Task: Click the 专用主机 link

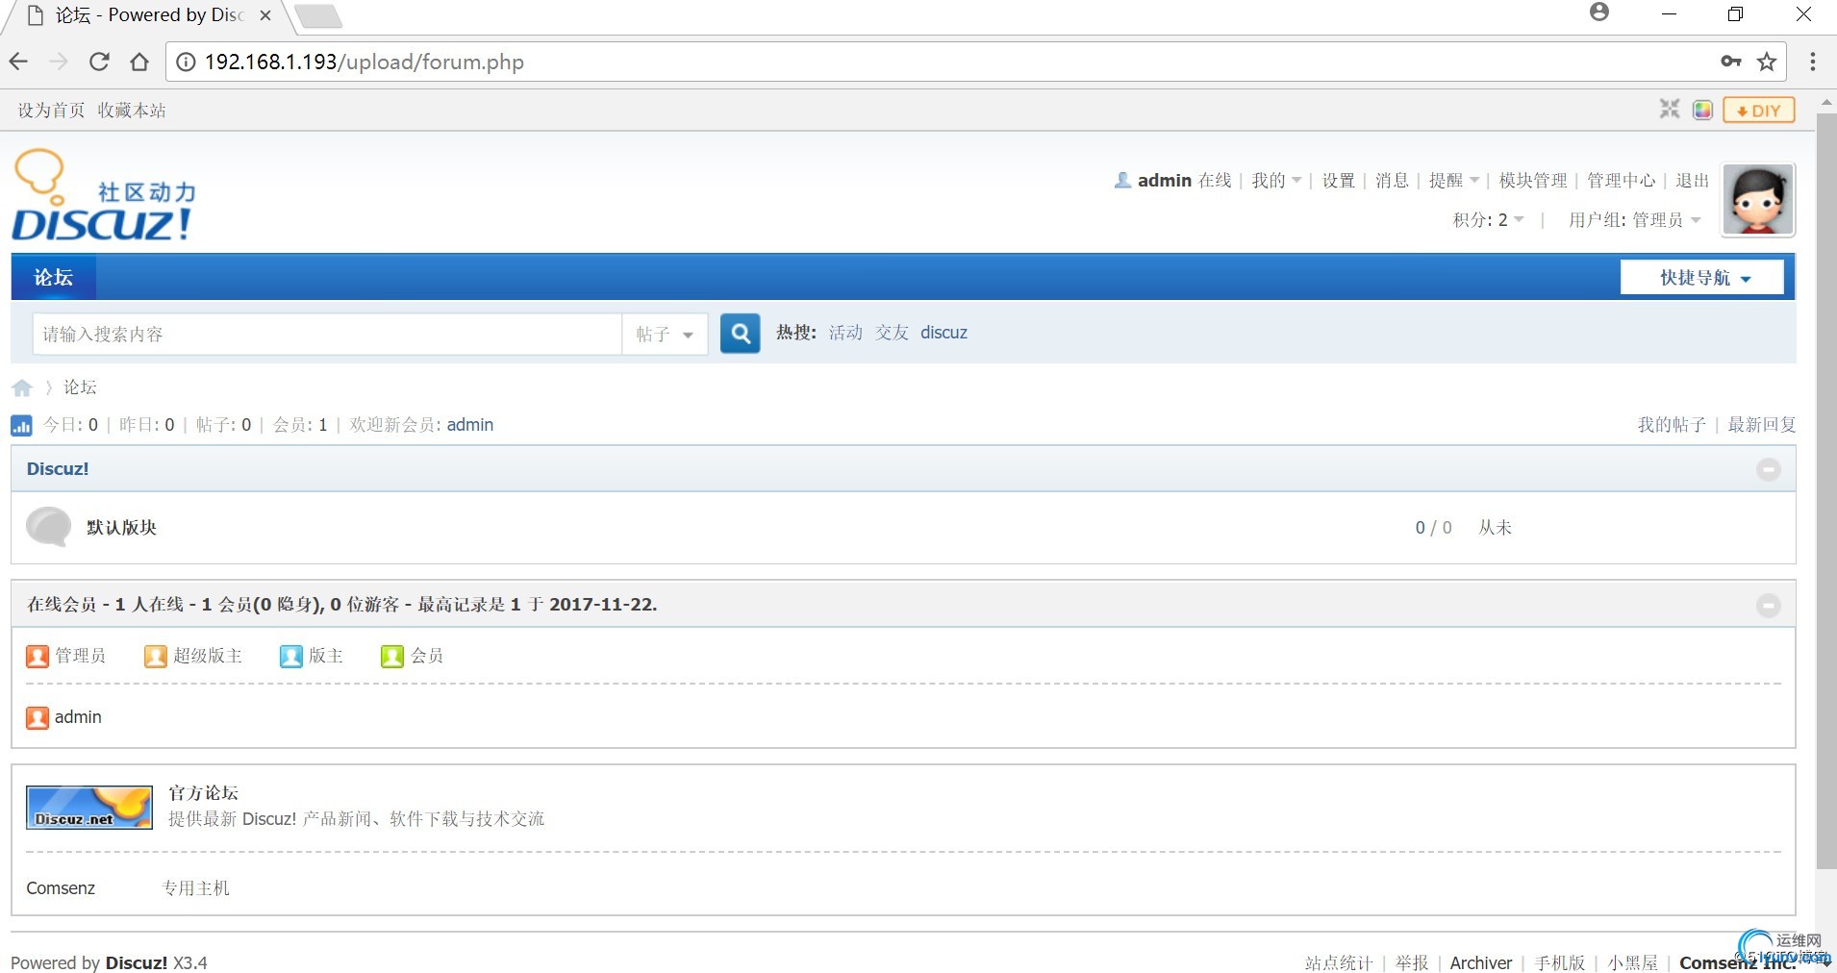Action: 195,888
